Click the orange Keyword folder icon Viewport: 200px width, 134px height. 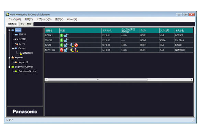[x=13, y=57]
